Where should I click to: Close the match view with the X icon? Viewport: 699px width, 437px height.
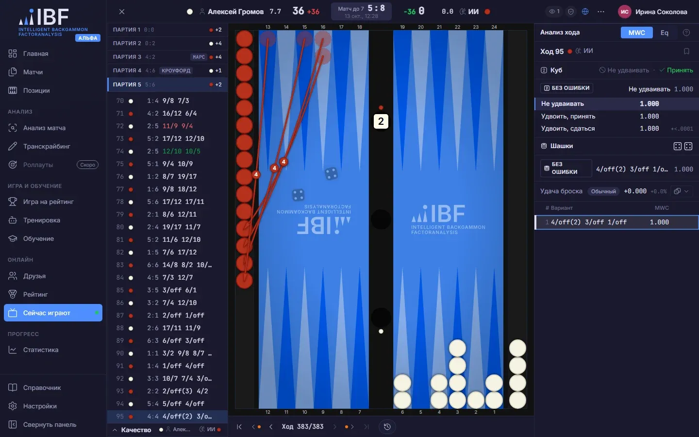point(122,12)
